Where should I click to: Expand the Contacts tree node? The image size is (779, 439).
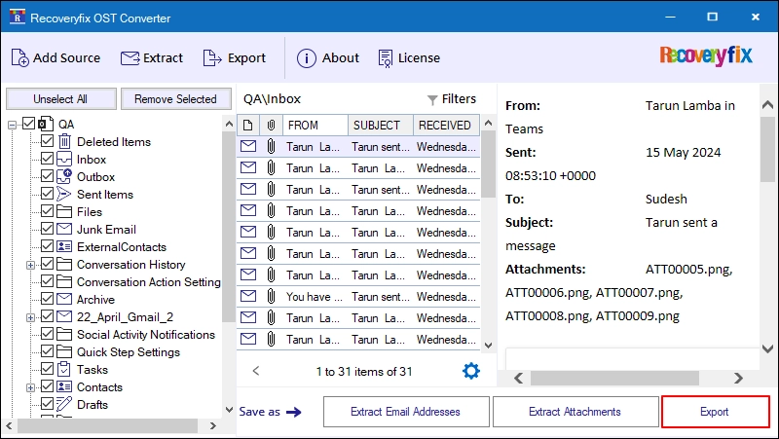30,387
